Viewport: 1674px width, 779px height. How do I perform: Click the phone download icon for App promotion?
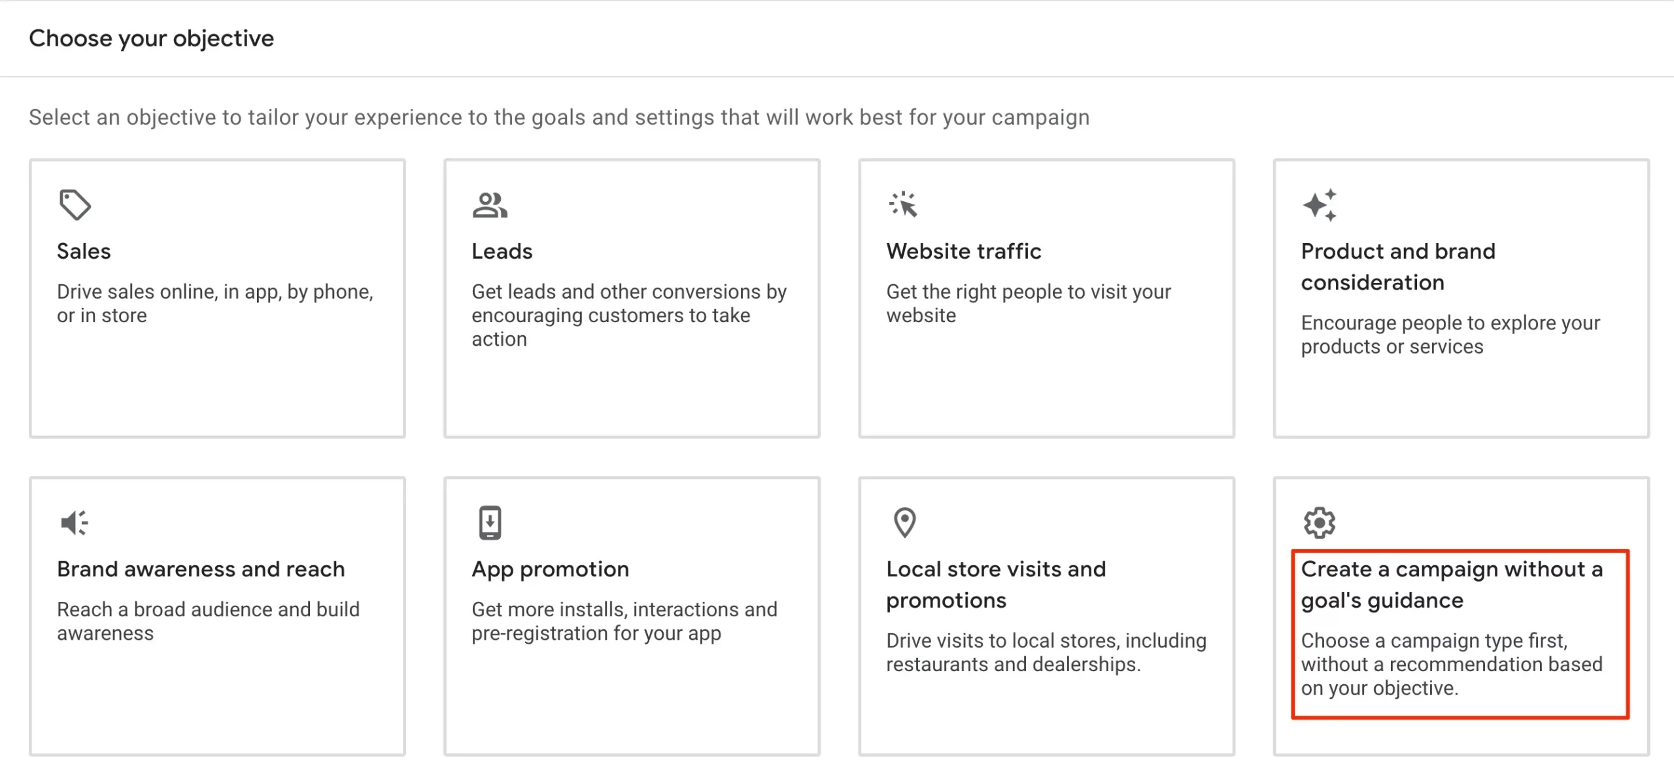pyautogui.click(x=490, y=523)
